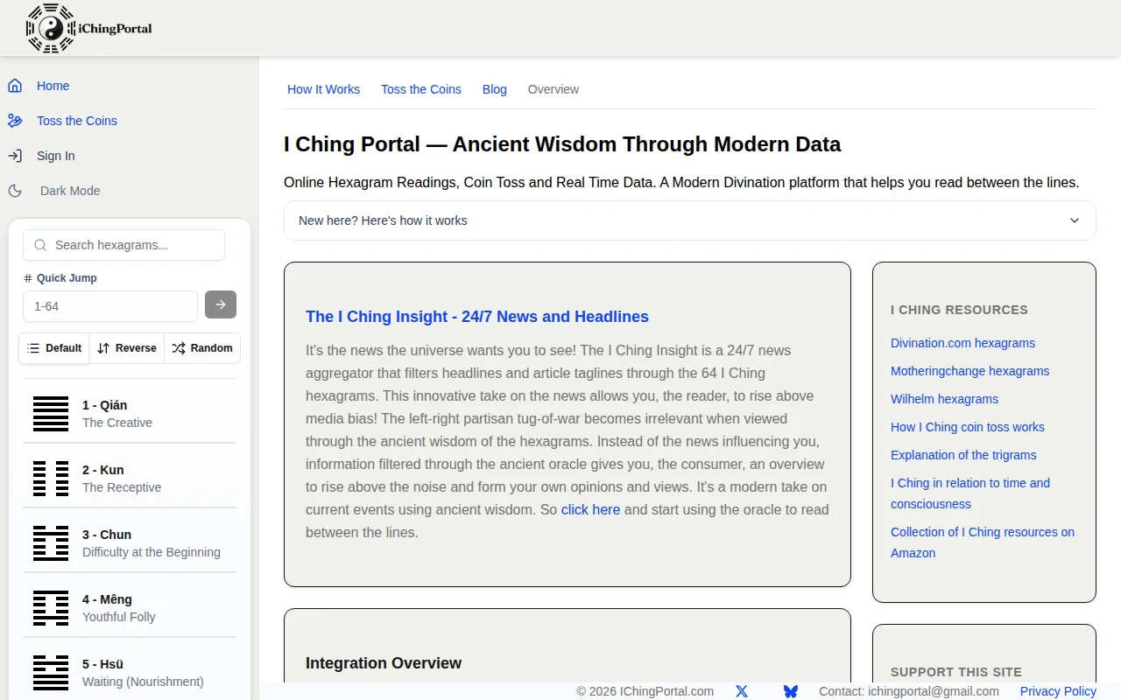Open Motheringchange hexagrams link
This screenshot has height=700, width=1121.
(969, 371)
